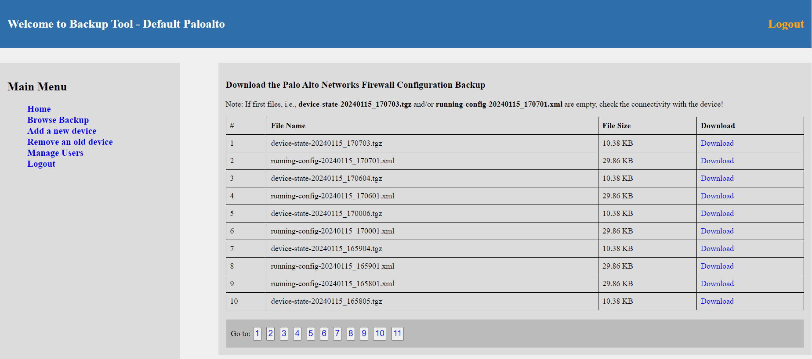Select file name running-config-20240115_165801.xml cell
This screenshot has height=359, width=812.
[432, 284]
